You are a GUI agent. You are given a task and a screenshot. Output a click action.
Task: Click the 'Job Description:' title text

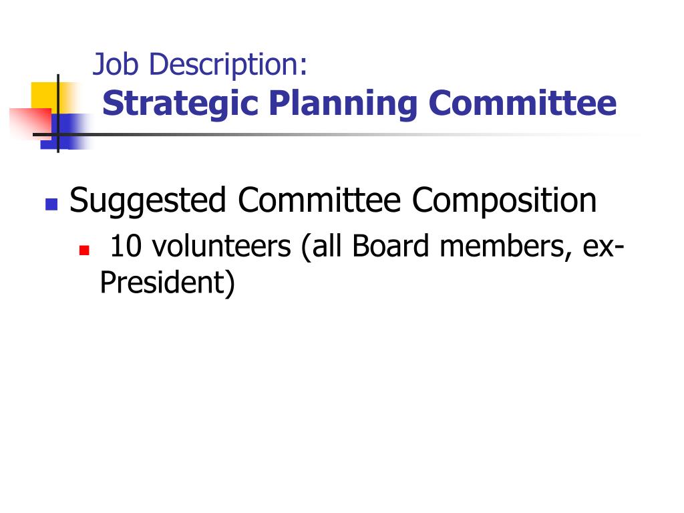point(200,64)
